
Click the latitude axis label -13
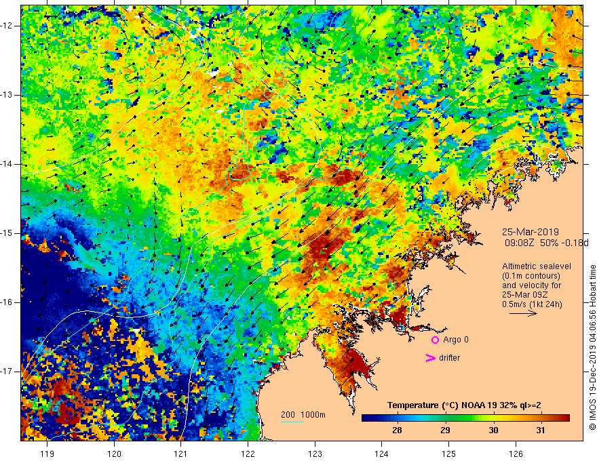pyautogui.click(x=7, y=95)
